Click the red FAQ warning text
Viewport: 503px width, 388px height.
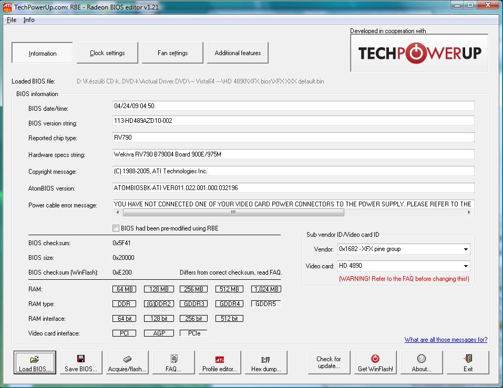click(x=404, y=279)
